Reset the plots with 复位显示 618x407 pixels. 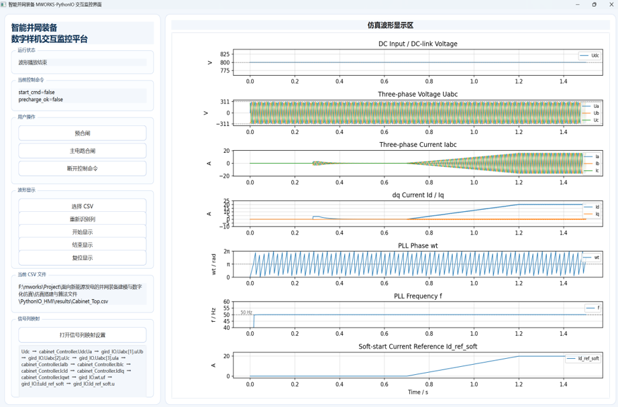click(x=83, y=257)
